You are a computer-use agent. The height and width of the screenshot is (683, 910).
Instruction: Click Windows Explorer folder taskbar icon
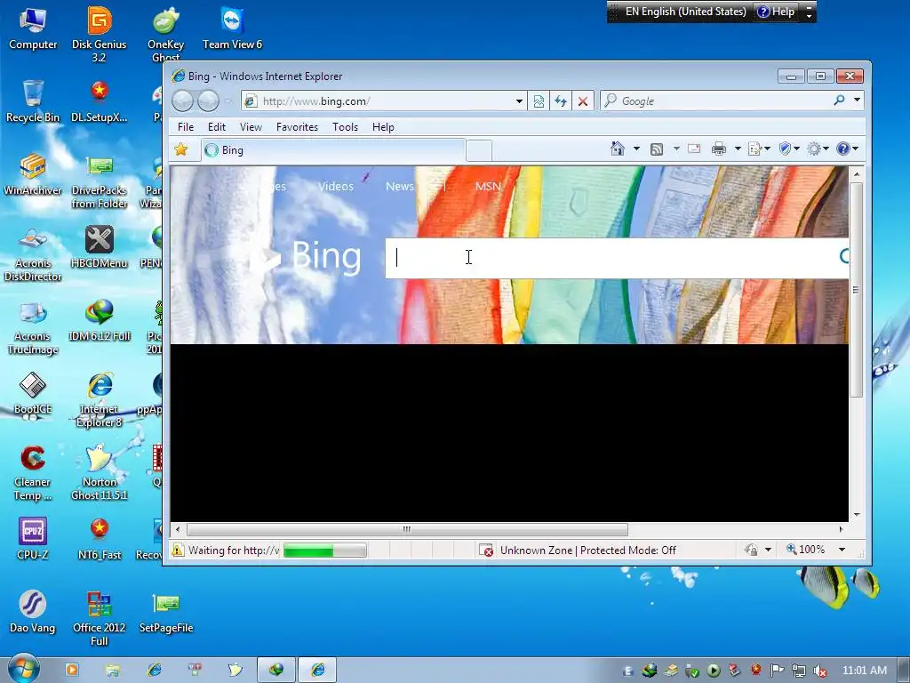point(112,671)
